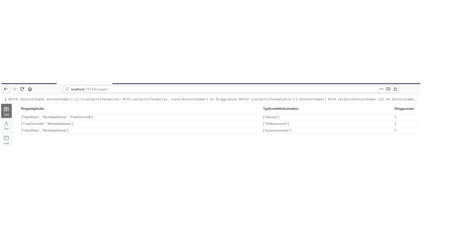Click the TypKontaktinformation column header
The image size is (451, 225).
280,109
